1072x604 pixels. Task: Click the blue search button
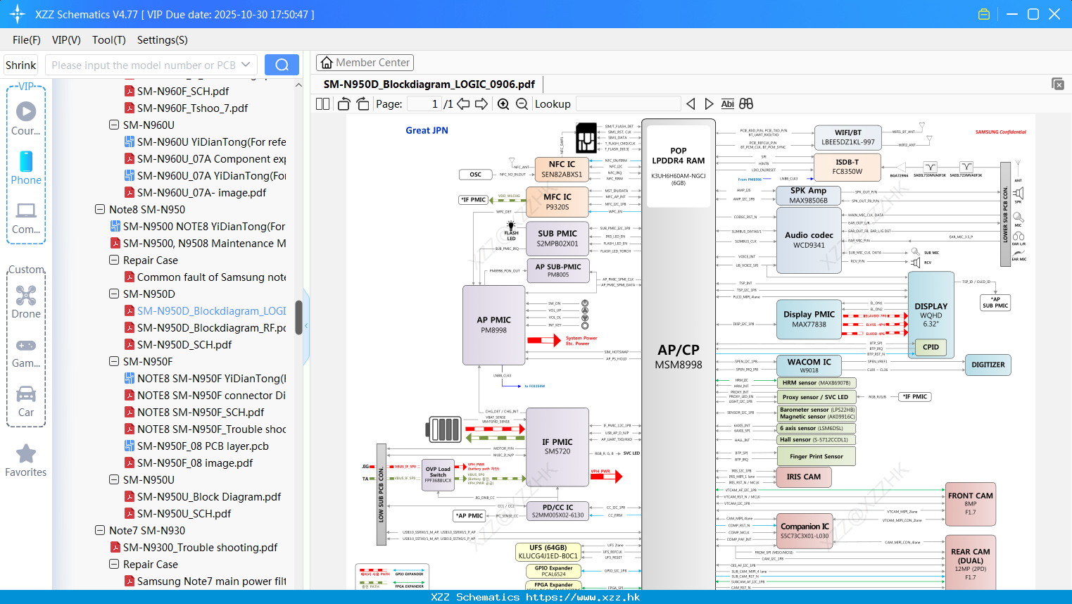[x=282, y=65]
